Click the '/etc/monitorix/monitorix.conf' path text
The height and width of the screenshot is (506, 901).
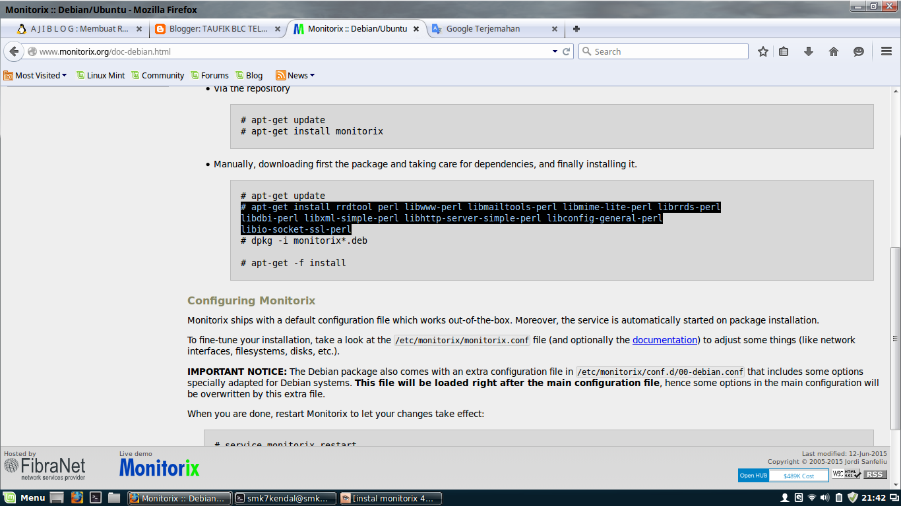pos(462,341)
